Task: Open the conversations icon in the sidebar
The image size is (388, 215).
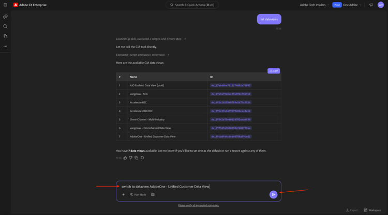Action: point(5,17)
